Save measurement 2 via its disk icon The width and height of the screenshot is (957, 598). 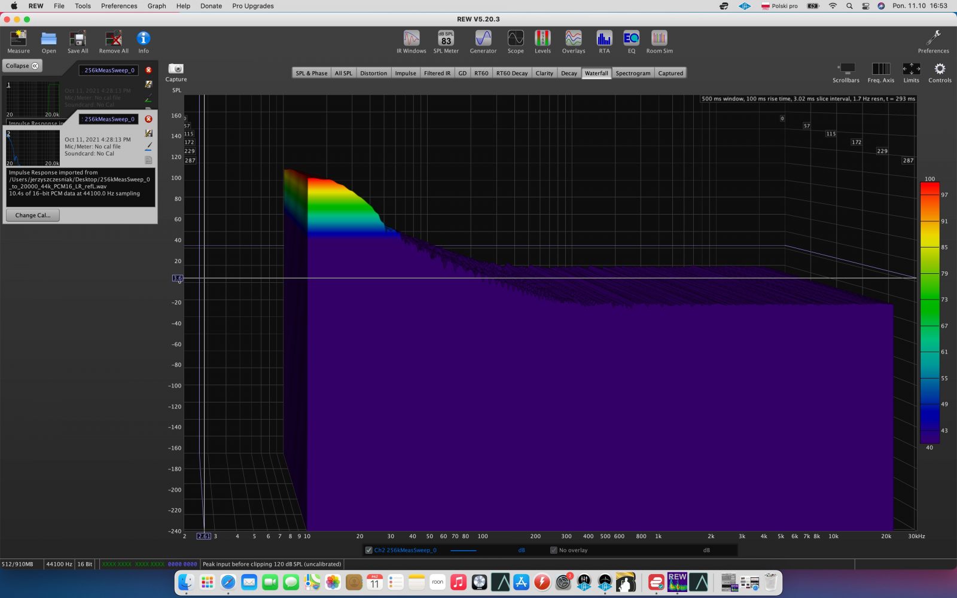pos(148,133)
